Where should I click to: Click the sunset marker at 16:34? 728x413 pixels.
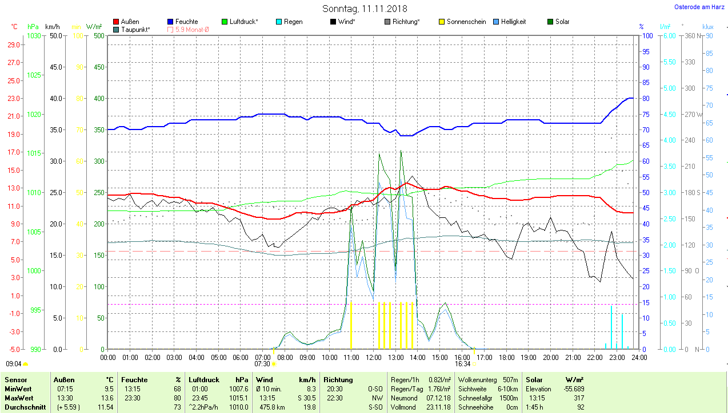coord(474,363)
